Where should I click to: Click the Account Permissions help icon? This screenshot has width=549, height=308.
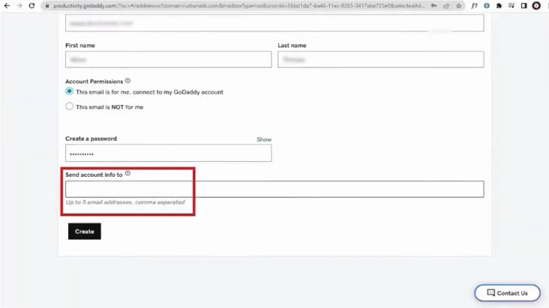click(x=127, y=81)
